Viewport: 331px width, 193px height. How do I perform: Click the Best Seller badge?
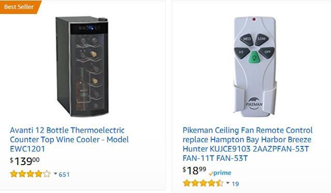coord(20,7)
